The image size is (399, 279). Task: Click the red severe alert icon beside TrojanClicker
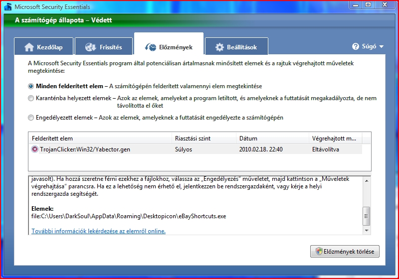click(35, 149)
